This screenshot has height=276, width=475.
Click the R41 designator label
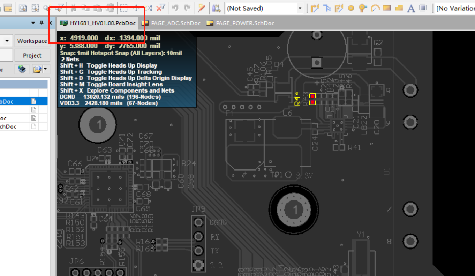click(354, 148)
